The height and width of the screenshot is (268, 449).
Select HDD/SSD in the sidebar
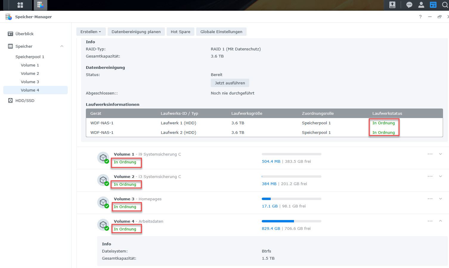[25, 101]
